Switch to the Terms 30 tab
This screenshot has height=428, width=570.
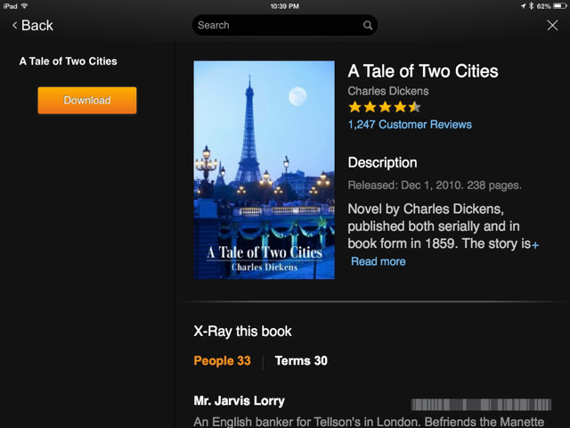(x=301, y=360)
